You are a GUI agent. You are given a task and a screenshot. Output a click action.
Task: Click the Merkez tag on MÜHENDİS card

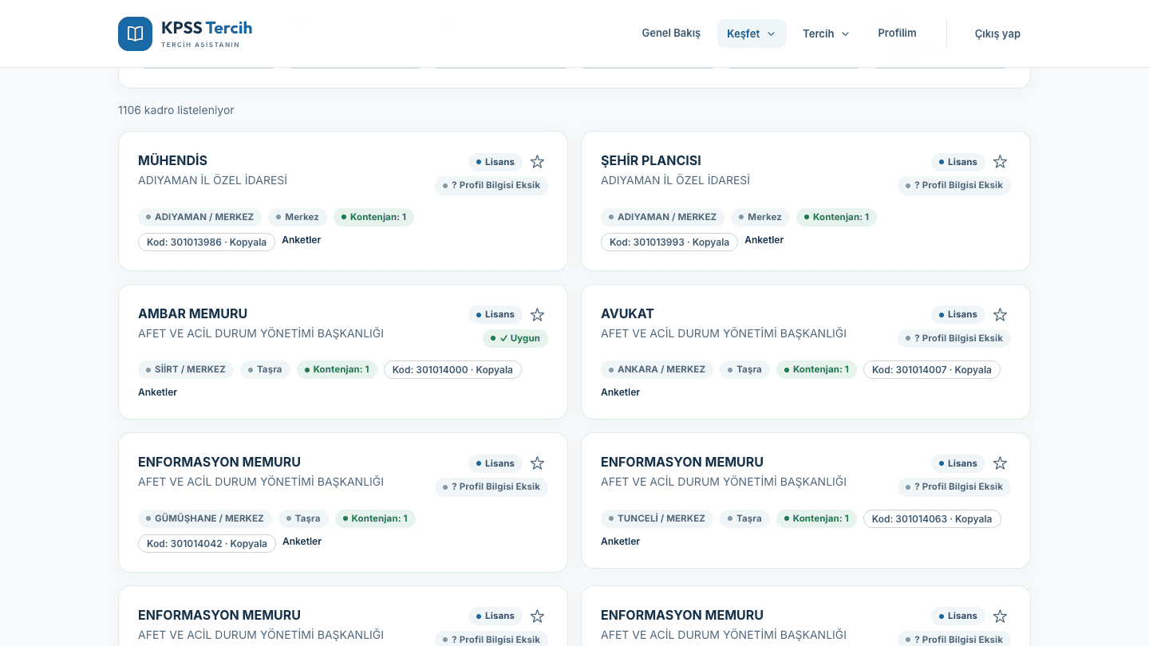pyautogui.click(x=298, y=217)
